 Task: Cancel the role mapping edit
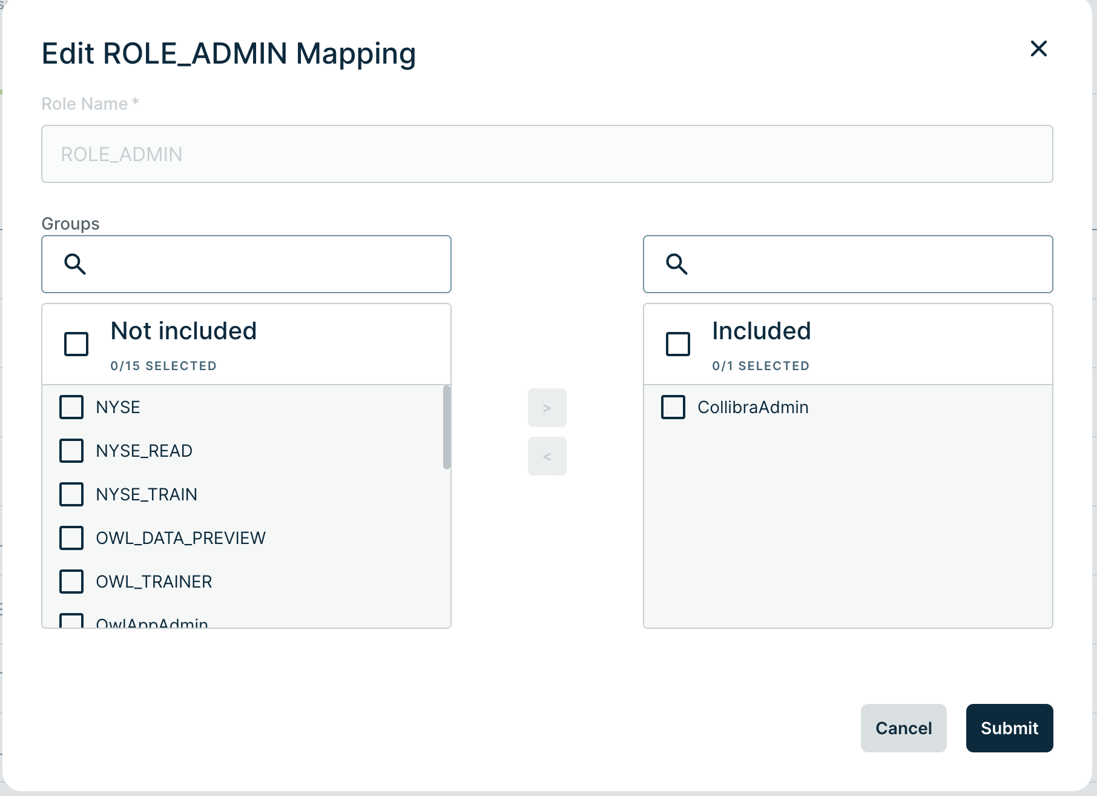(903, 728)
